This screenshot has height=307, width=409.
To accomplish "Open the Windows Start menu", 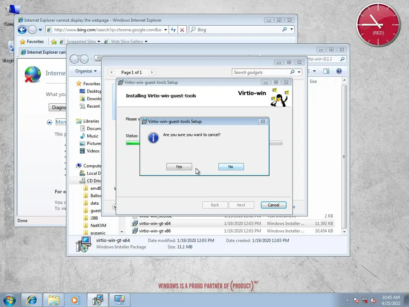I will pos(9,300).
